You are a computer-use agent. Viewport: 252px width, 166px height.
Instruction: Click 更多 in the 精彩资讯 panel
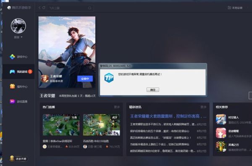point(203,107)
